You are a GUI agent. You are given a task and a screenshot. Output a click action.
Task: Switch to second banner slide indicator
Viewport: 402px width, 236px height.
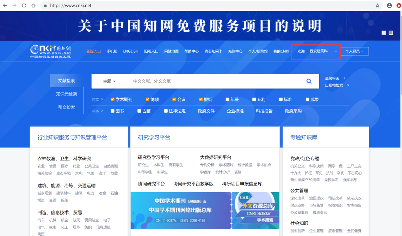pyautogui.click(x=391, y=33)
